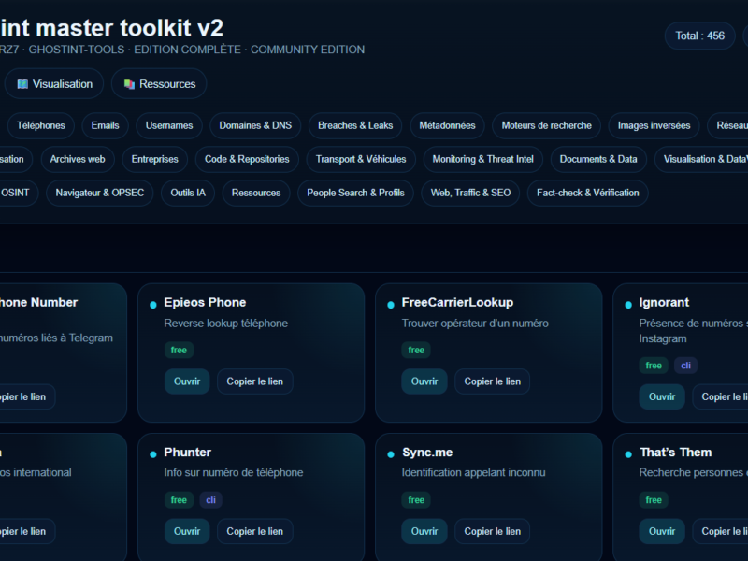Click the cyan dot beside Epieos Phone
The image size is (748, 561).
[153, 304]
